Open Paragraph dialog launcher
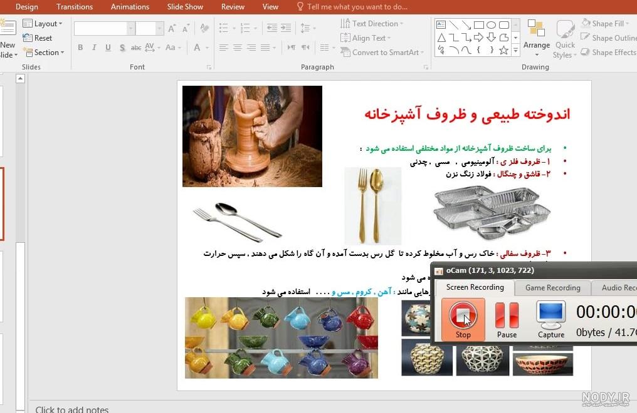This screenshot has height=413, width=637. 426,68
